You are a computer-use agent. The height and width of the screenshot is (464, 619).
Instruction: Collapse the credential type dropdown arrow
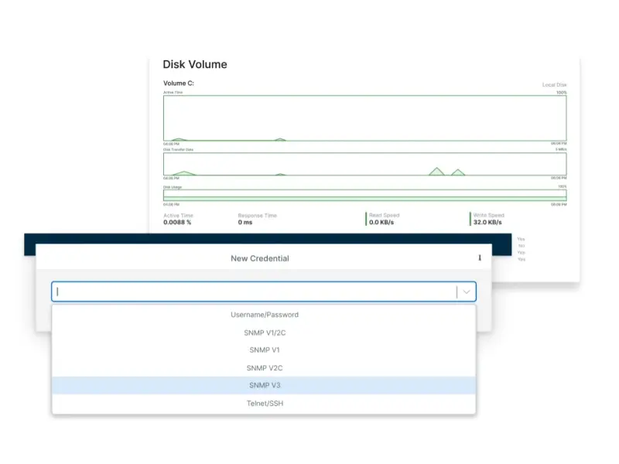pyautogui.click(x=467, y=292)
